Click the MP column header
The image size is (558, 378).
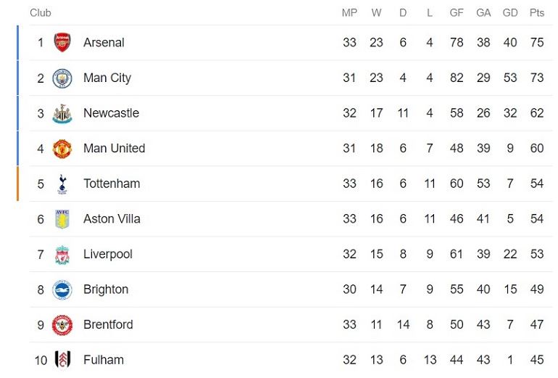tap(349, 13)
